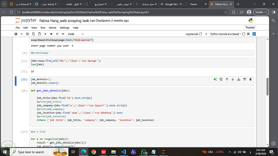This screenshot has width=278, height=156.
Task: Restart the kernel with the refresh icon
Action: [x=57, y=34]
